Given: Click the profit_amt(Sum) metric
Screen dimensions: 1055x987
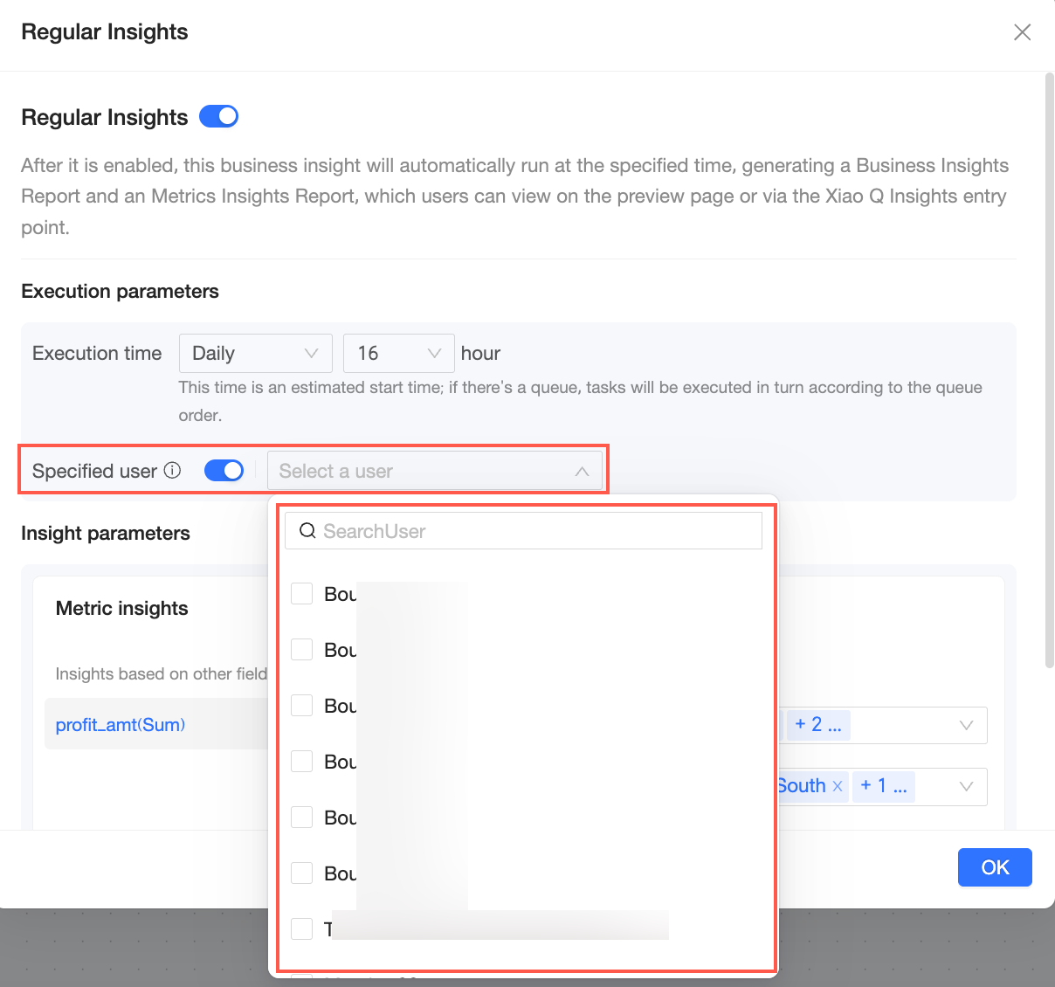Looking at the screenshot, I should (121, 725).
